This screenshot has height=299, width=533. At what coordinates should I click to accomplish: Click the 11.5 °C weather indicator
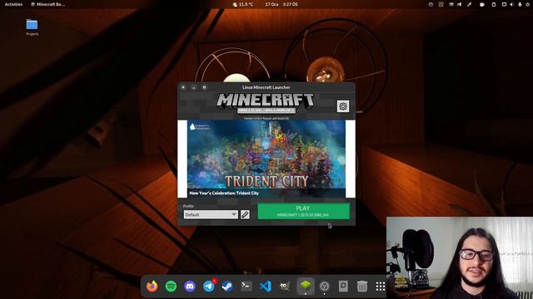(x=243, y=4)
